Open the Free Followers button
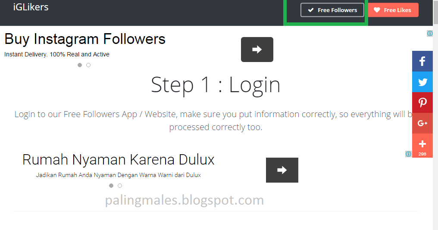This screenshot has width=438, height=230. tap(332, 10)
